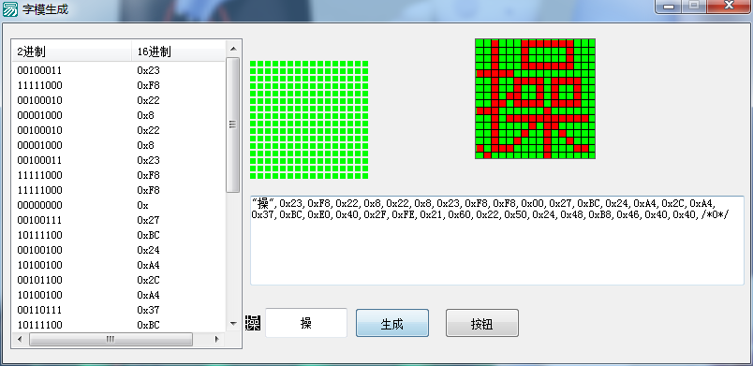753x366 pixels.
Task: Click the red-green 操 bitmap preview
Action: [x=535, y=99]
